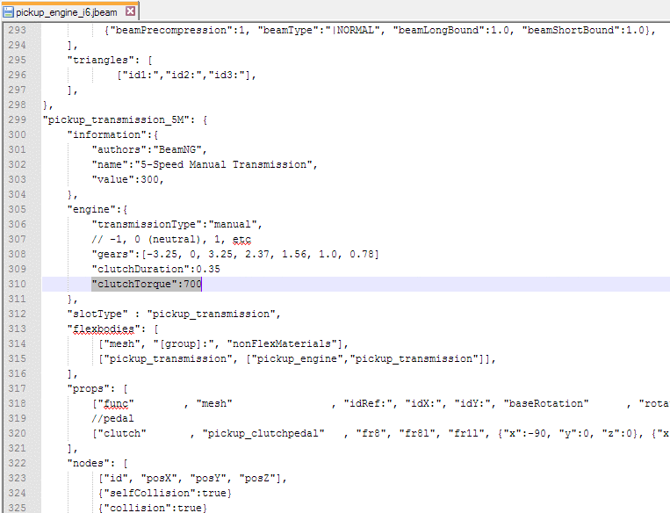670x513 pixels.
Task: Click the "pickup_transmission_5M" key
Action: 116,119
